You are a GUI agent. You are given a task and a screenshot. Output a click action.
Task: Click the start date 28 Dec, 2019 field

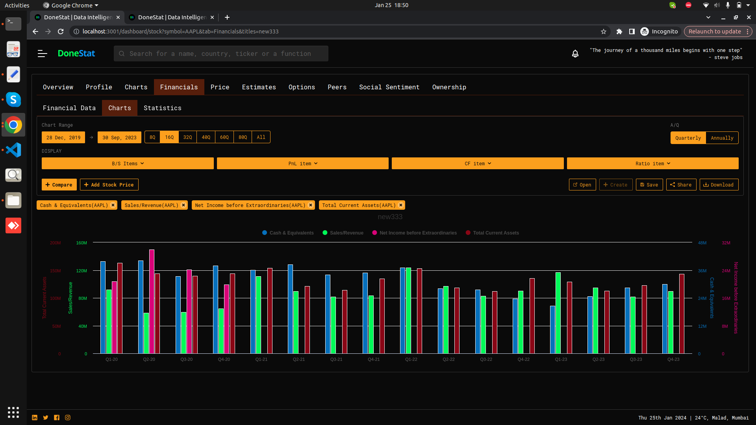[x=63, y=137]
